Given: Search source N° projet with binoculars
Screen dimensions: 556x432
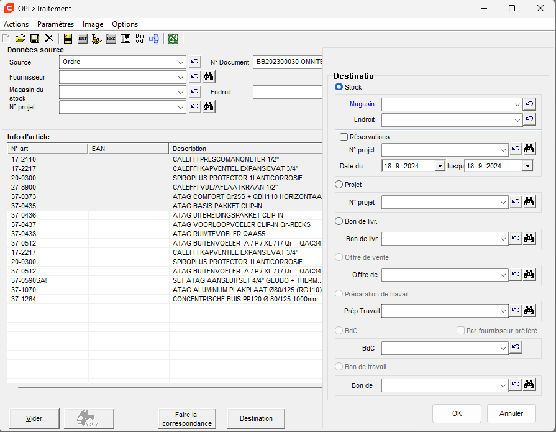Looking at the screenshot, I should tap(209, 106).
